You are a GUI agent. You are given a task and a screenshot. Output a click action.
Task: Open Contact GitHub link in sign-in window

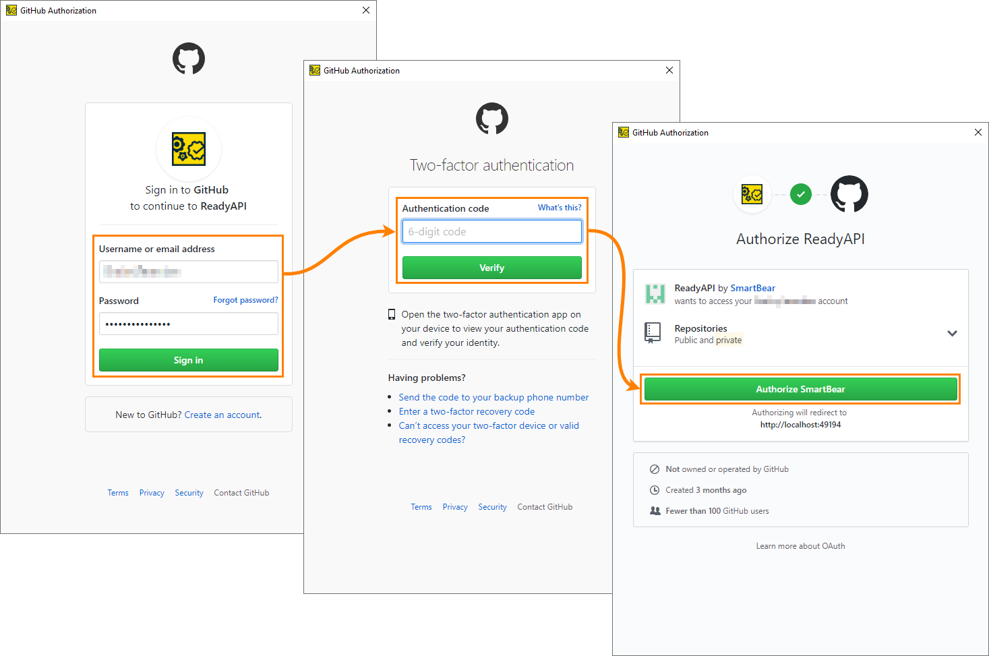(241, 493)
